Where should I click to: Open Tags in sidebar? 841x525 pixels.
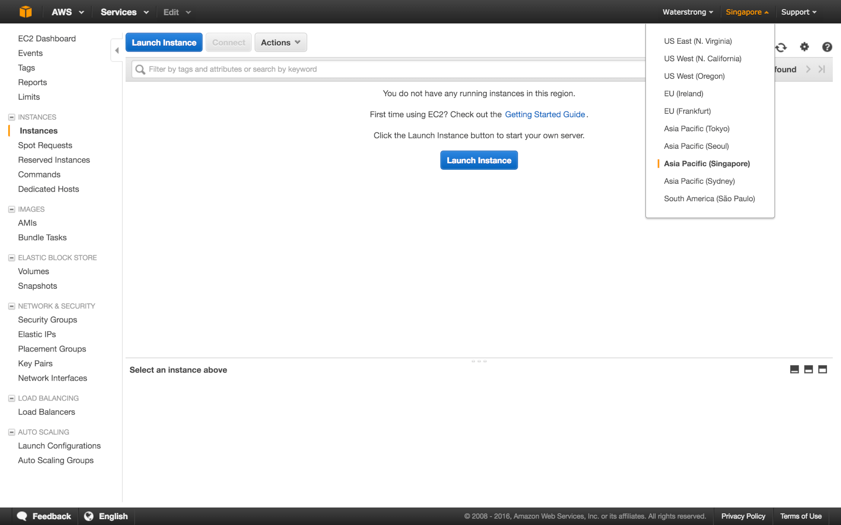point(26,68)
